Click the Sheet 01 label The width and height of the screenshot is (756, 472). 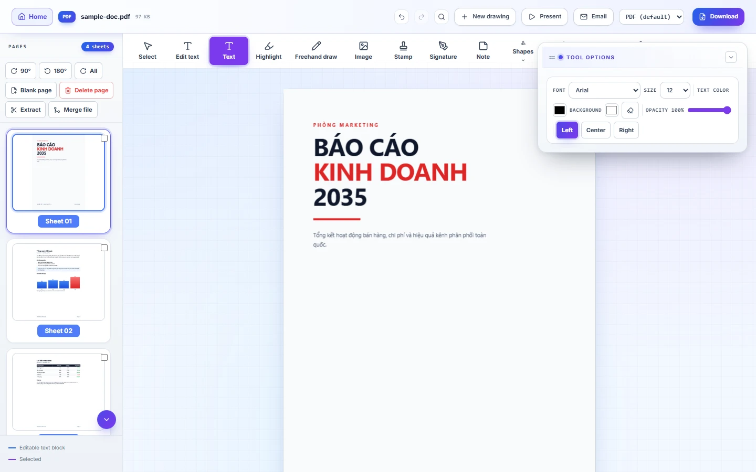pyautogui.click(x=58, y=221)
